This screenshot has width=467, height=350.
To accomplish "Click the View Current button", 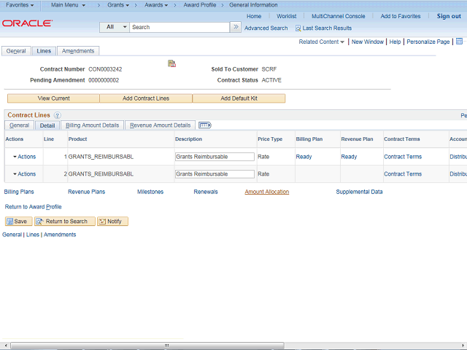I will click(53, 98).
